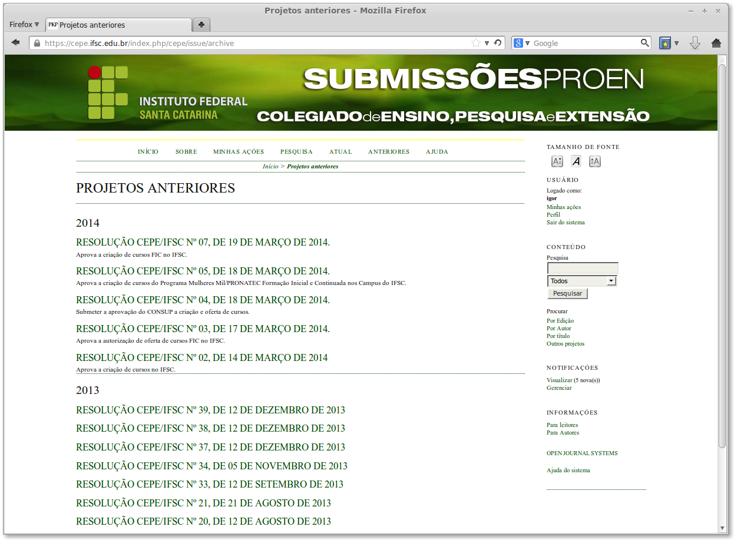Click the decrease font size icon

(557, 161)
